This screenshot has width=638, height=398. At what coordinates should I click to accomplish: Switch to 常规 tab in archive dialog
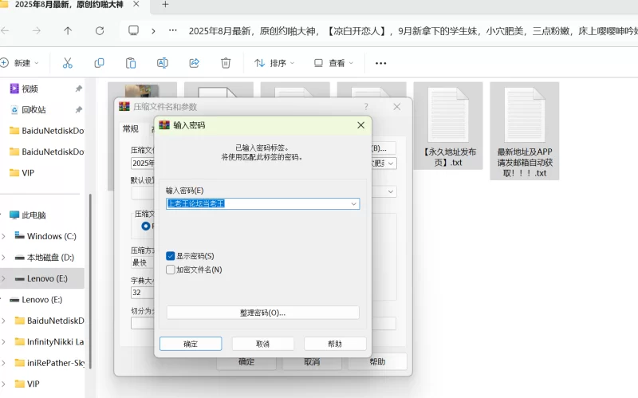(131, 129)
